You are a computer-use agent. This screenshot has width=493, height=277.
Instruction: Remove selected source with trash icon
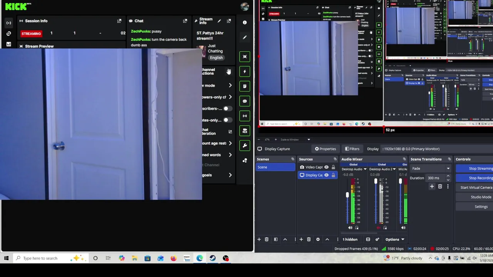[309, 239]
